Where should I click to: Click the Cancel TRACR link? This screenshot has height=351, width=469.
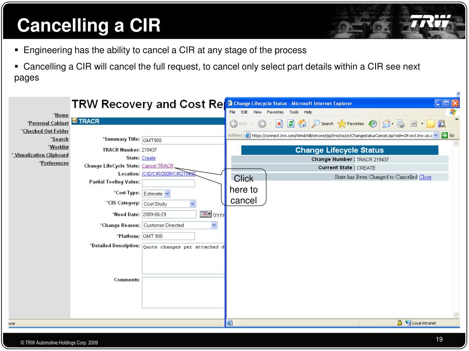[x=158, y=166]
